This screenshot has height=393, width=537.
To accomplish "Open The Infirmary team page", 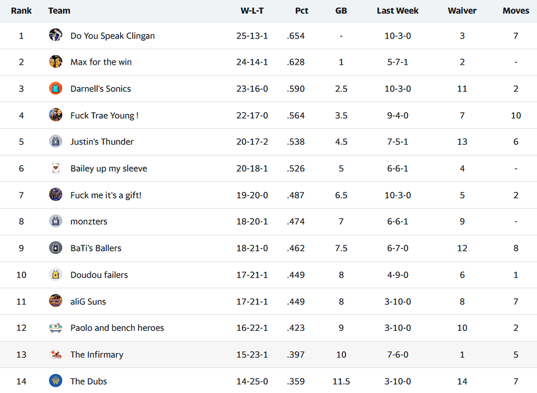I will click(96, 355).
